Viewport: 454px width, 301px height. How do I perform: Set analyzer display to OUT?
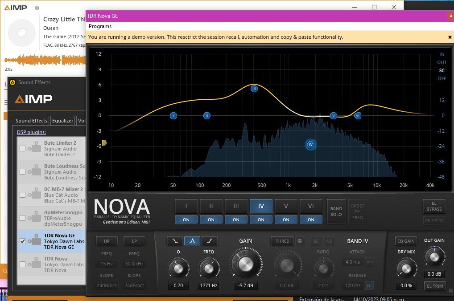pos(442,62)
